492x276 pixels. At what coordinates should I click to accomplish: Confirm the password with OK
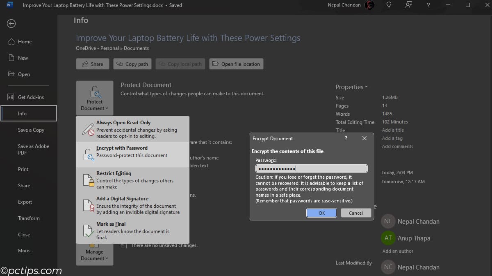(321, 213)
